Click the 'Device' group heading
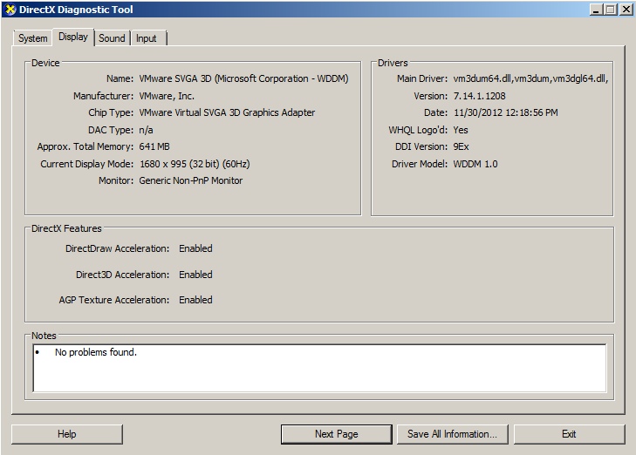 pyautogui.click(x=45, y=63)
